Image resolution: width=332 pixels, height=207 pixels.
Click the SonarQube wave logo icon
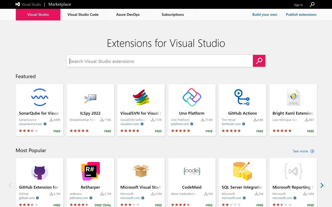[40, 97]
